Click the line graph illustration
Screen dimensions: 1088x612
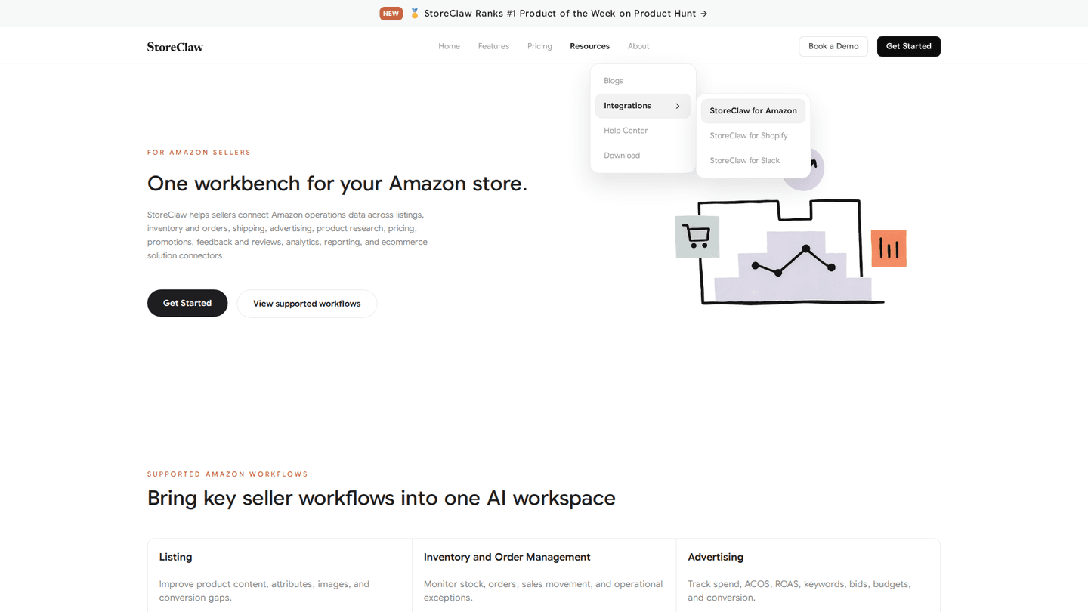(x=793, y=261)
